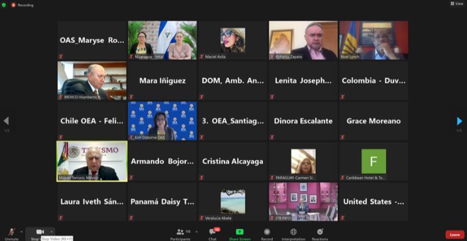Select the Dinora Escalante participant tile
The height and width of the screenshot is (241, 467).
pyautogui.click(x=303, y=121)
